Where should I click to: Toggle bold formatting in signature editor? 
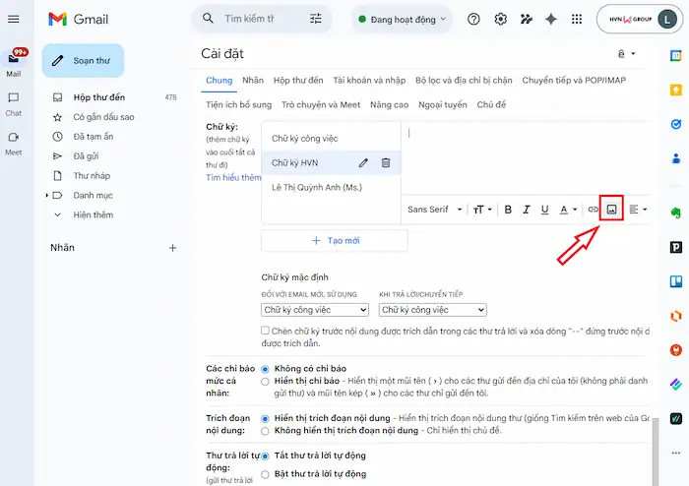pos(508,210)
